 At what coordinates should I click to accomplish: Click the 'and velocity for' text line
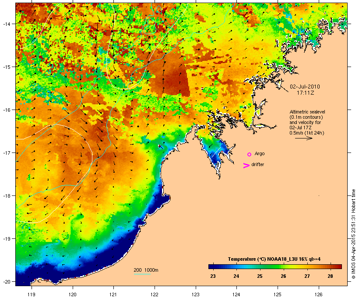click(305, 122)
